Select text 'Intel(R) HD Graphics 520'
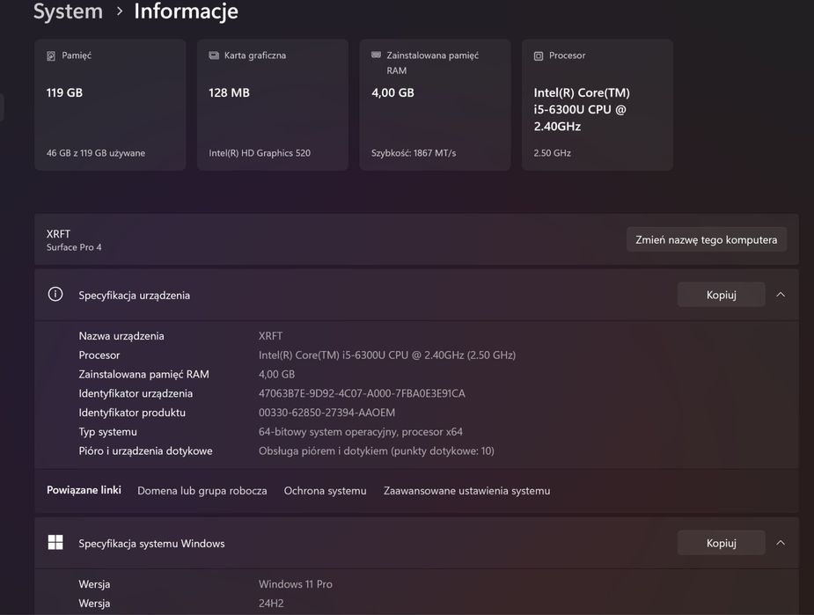Image resolution: width=814 pixels, height=615 pixels. click(260, 152)
